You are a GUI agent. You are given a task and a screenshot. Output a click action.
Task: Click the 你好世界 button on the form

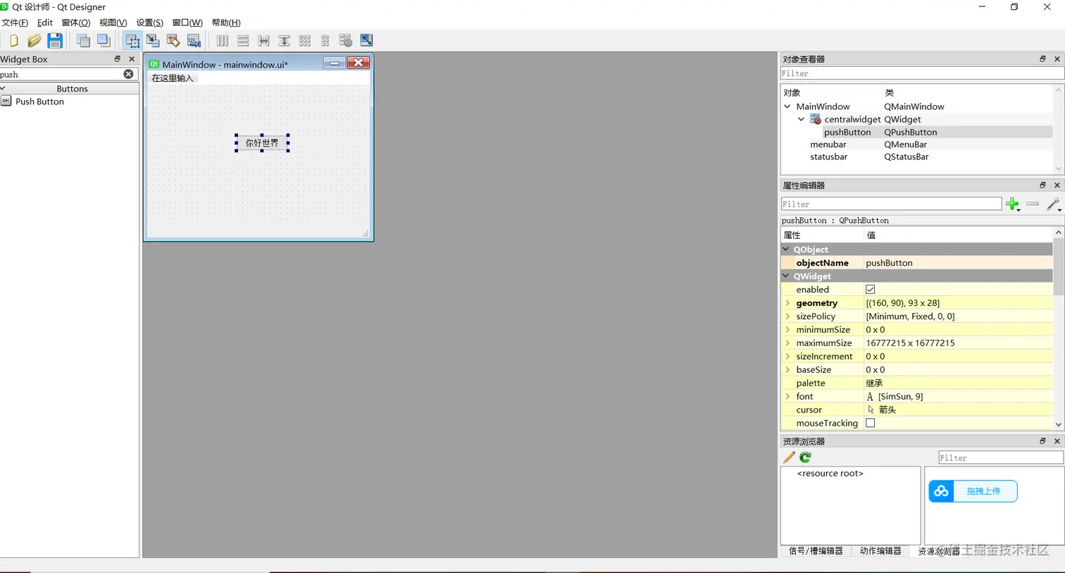(x=262, y=143)
